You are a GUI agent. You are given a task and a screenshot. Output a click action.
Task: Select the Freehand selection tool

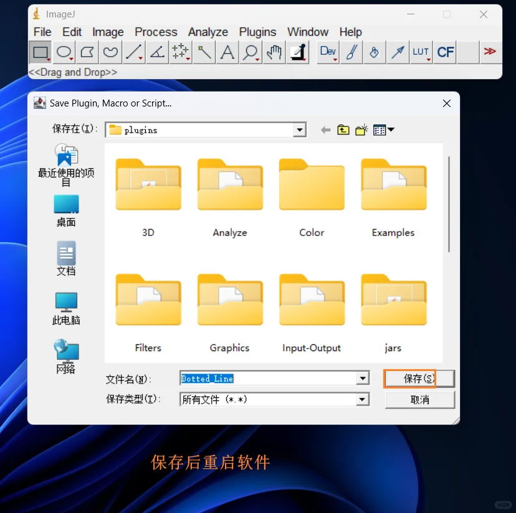coord(110,52)
